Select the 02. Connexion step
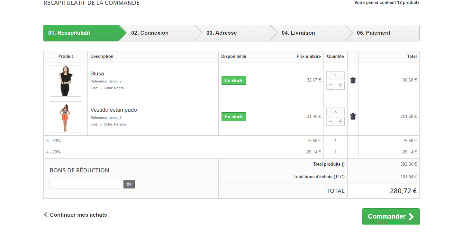Viewport: 463px width, 243px height. coord(150,33)
